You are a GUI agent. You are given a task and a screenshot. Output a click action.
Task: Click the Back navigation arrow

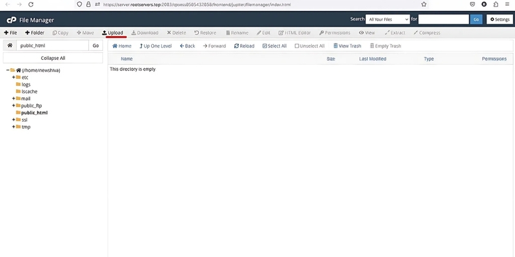click(187, 46)
